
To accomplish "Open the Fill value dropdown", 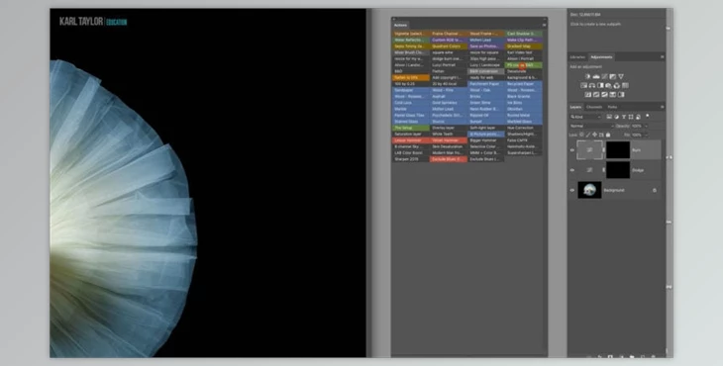I will coord(647,135).
